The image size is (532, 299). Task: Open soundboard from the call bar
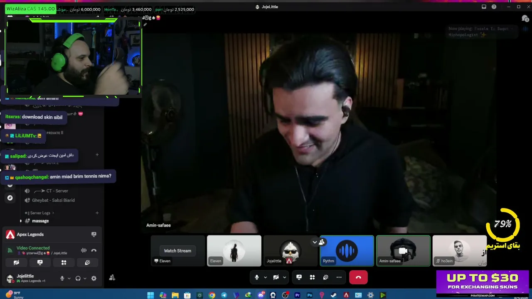point(325,277)
